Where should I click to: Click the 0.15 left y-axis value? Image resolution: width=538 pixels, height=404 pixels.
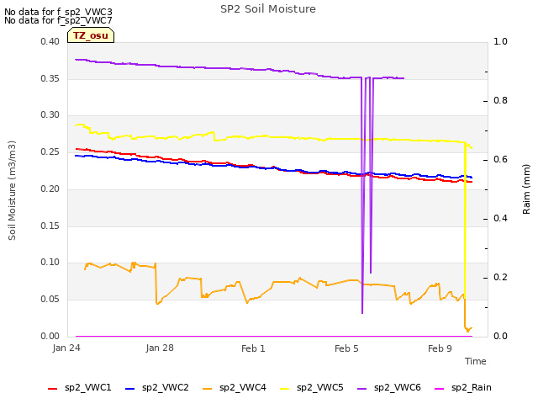(x=50, y=226)
